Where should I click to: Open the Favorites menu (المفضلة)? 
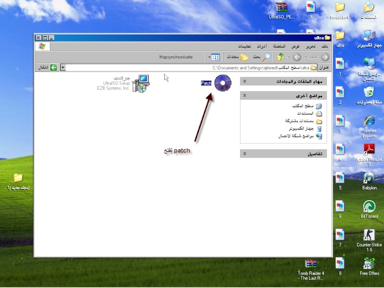pyautogui.click(x=279, y=46)
